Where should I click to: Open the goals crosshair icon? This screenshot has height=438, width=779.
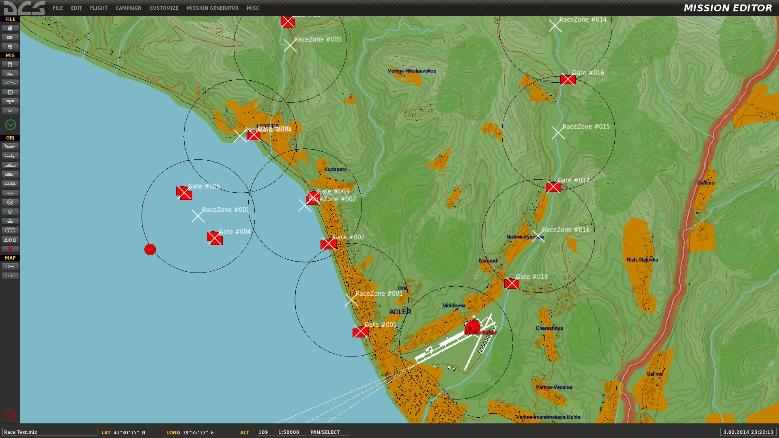point(10,92)
